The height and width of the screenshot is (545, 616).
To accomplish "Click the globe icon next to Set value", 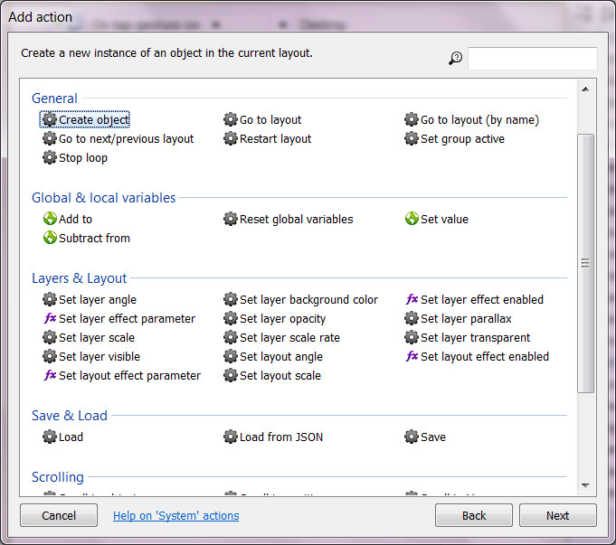I will coord(412,219).
